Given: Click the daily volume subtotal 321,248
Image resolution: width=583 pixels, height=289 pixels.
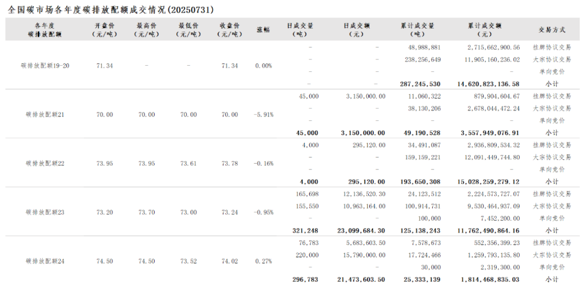Looking at the screenshot, I should (x=305, y=231).
